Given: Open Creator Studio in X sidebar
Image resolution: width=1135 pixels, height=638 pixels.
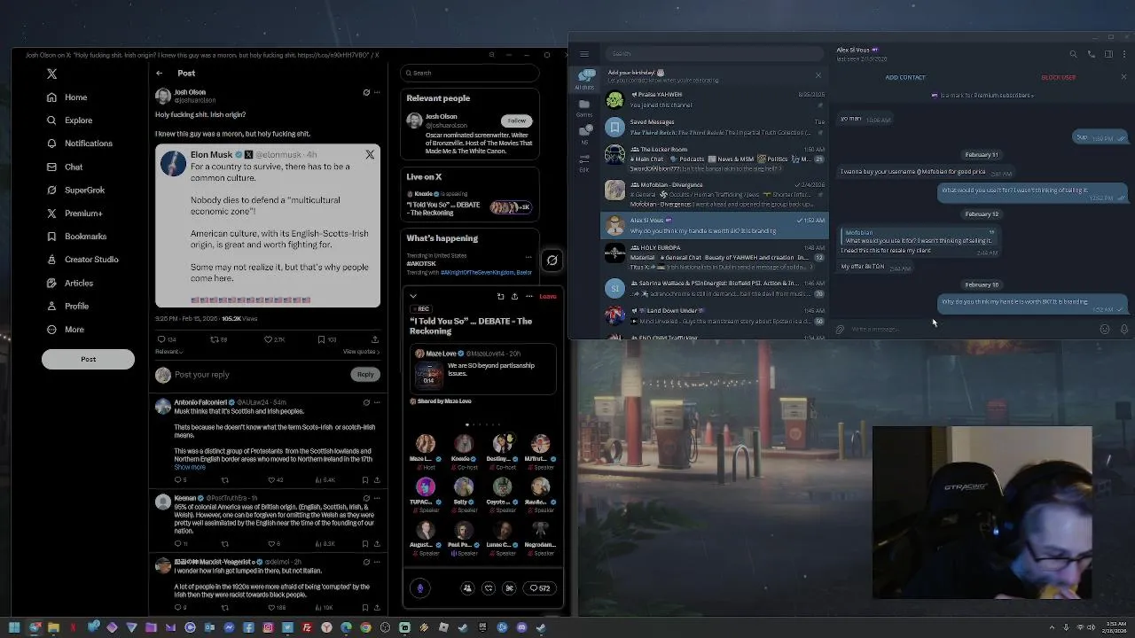Looking at the screenshot, I should tap(82, 260).
